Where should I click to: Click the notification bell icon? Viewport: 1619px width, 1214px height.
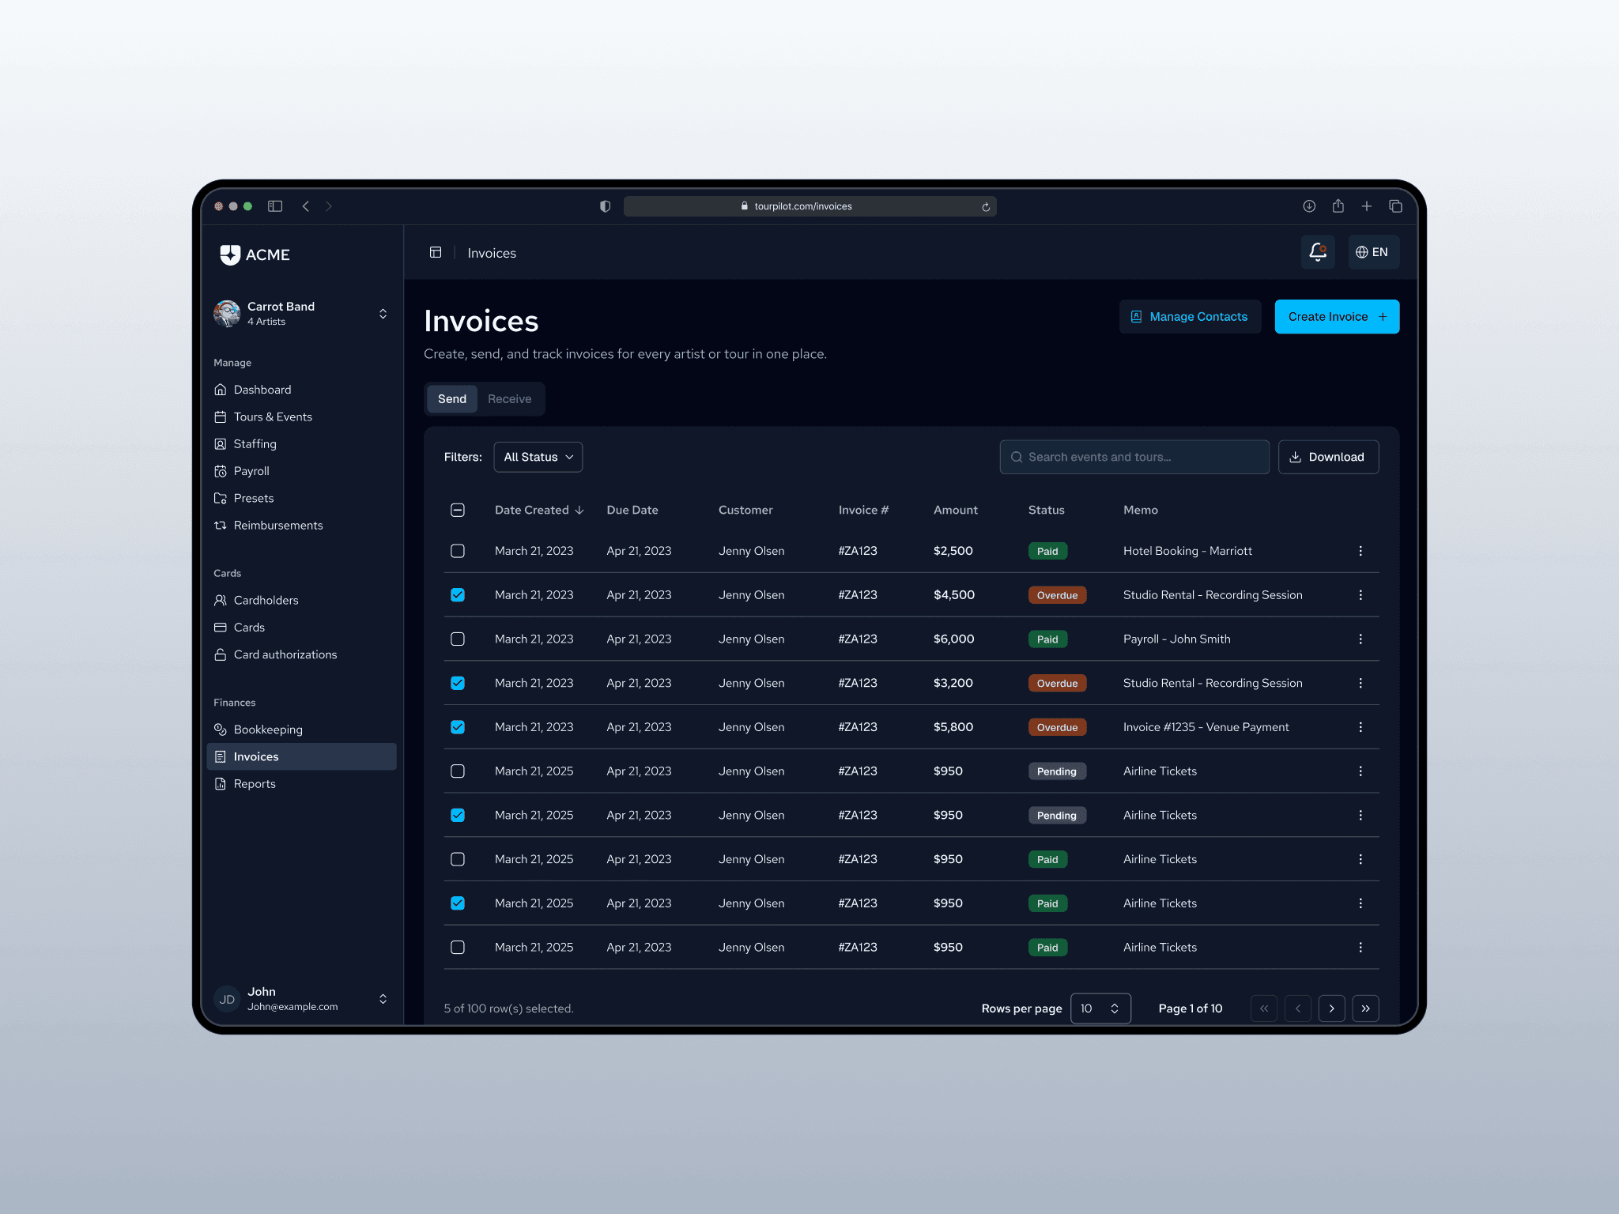tap(1317, 252)
